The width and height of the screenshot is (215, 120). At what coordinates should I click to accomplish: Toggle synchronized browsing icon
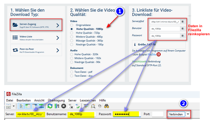click(100, 106)
